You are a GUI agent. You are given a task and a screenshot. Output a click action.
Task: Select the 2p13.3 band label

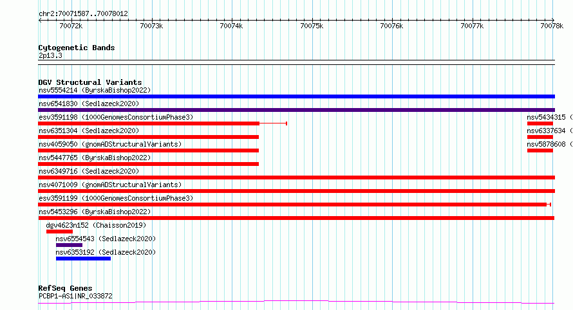point(50,55)
